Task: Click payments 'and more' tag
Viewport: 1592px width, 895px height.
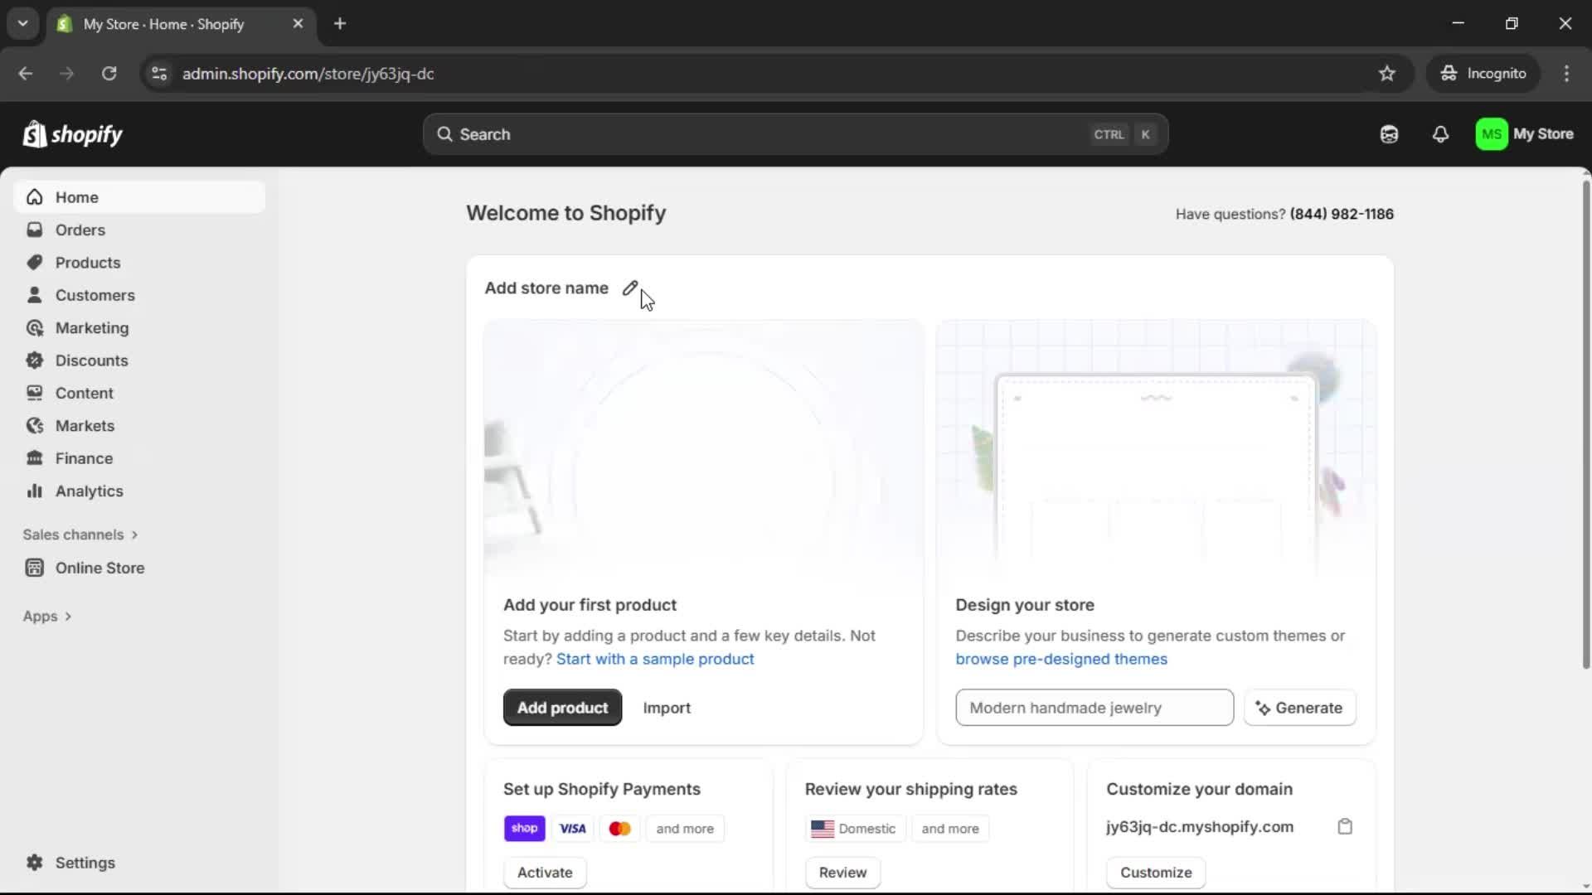Action: click(x=685, y=829)
